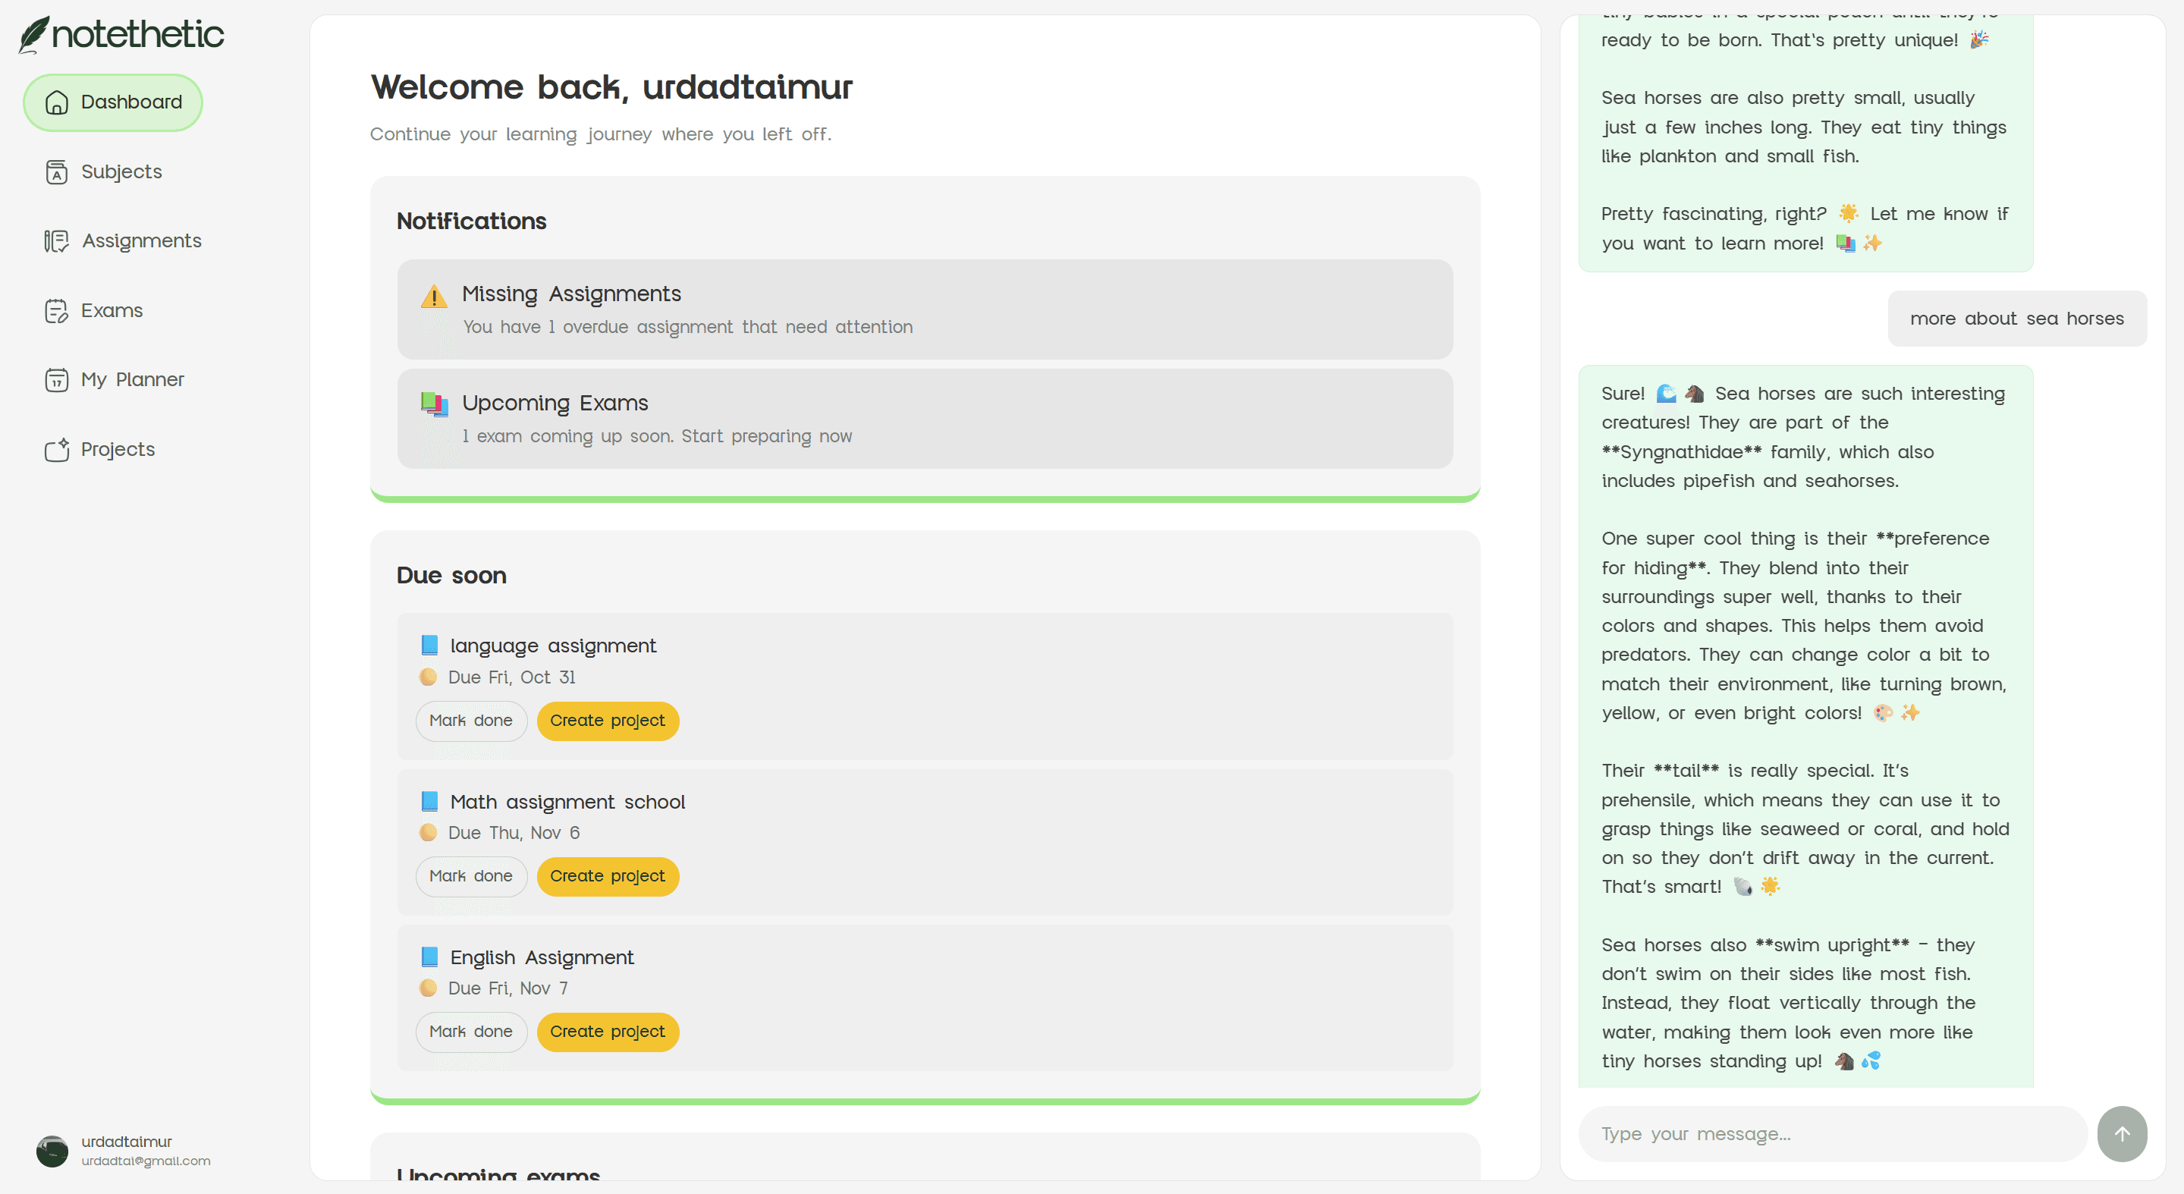Click the blue book icon for English Assignment

[x=430, y=957]
